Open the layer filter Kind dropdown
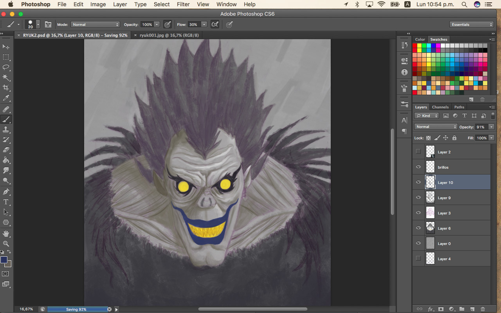 coord(427,116)
